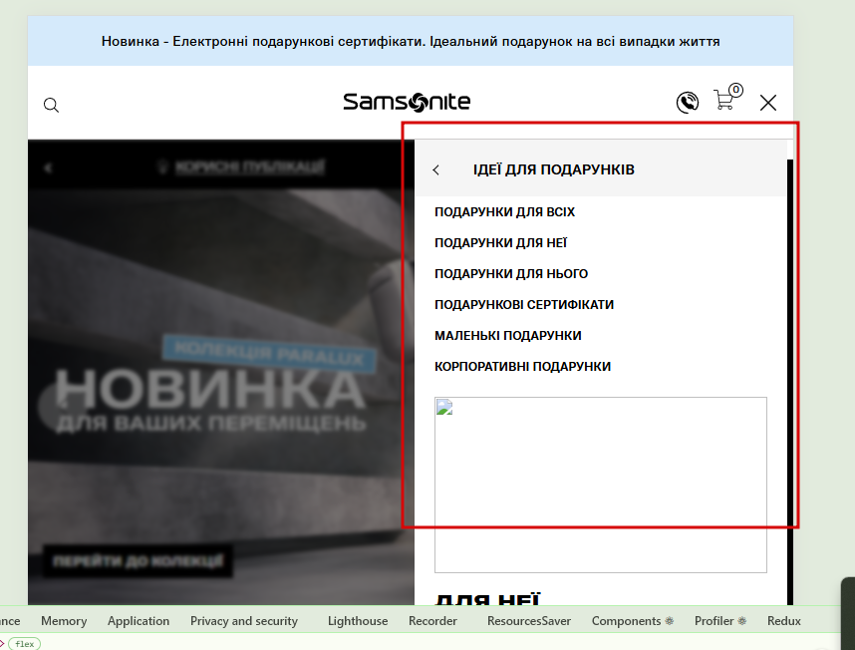Screen dimensions: 855x650
Task: Open Подарунки для всіх
Action: click(x=504, y=211)
